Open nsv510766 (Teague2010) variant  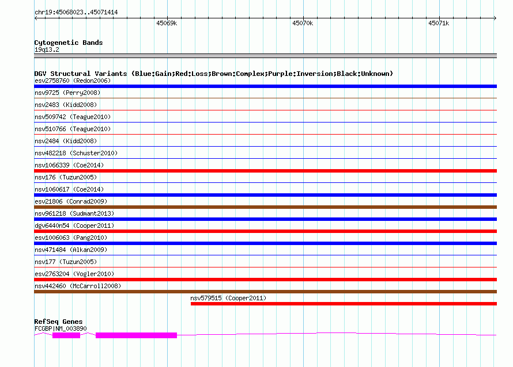pos(73,129)
